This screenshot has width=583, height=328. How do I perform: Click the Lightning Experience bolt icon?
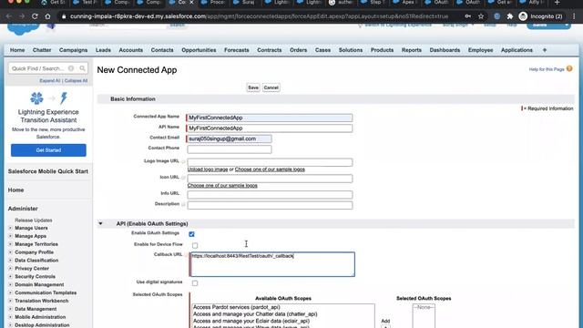(64, 98)
